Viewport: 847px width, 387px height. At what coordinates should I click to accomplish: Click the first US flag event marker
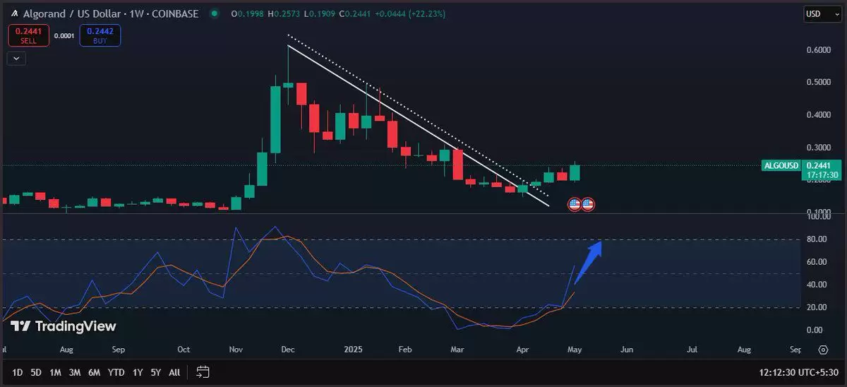[x=575, y=204]
